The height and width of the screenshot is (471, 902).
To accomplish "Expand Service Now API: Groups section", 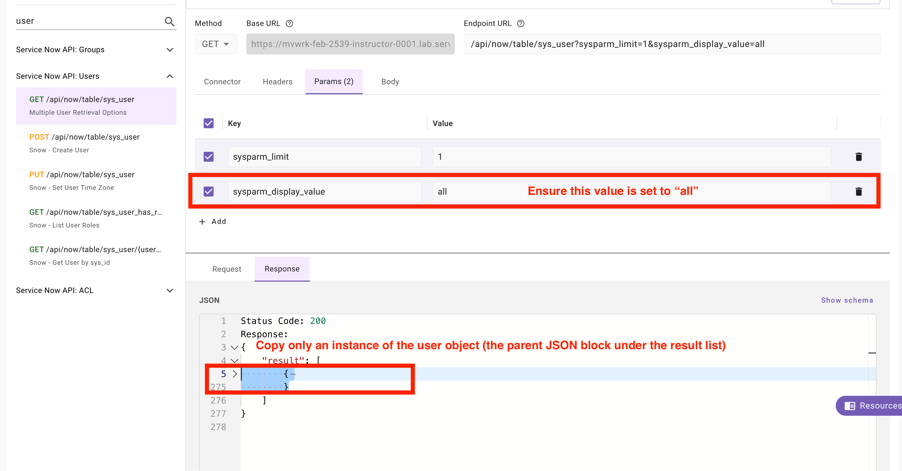I will [x=170, y=50].
